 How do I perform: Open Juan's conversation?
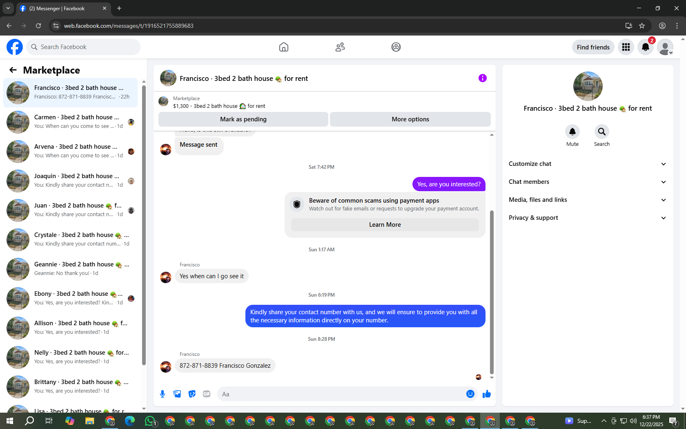(71, 210)
